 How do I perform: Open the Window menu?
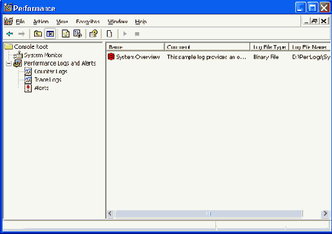pyautogui.click(x=117, y=21)
